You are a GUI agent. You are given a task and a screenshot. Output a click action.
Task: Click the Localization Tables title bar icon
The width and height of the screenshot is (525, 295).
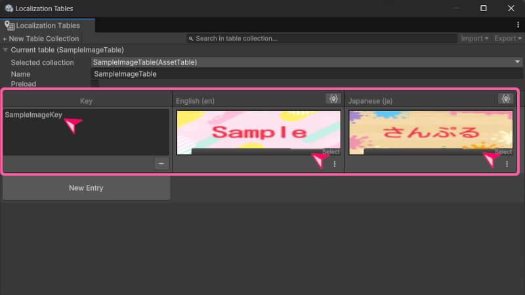coord(9,9)
